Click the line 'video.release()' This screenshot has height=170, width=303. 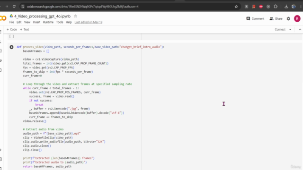point(35,121)
